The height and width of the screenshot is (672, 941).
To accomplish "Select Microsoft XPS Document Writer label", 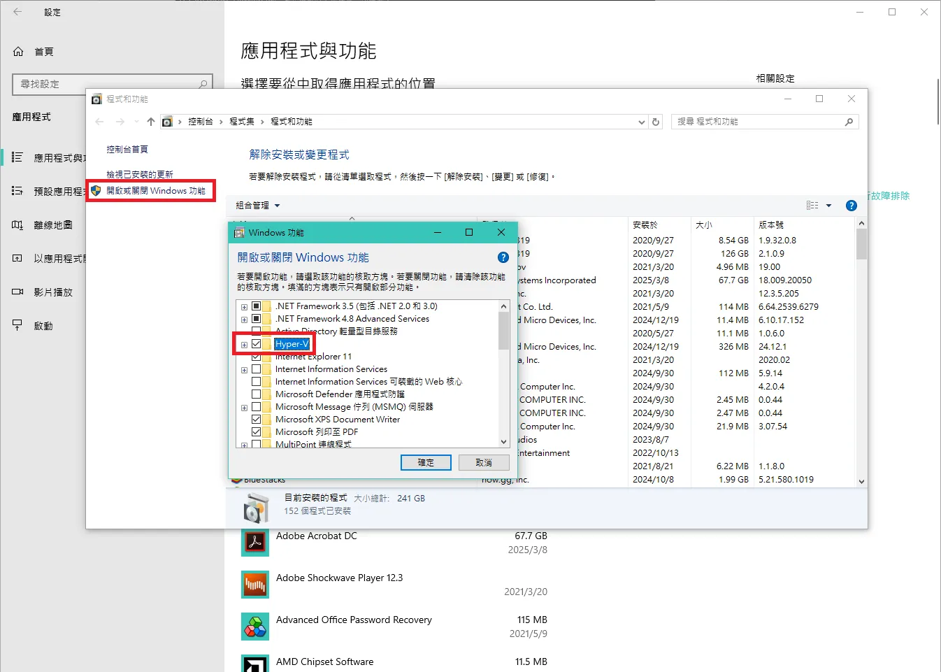I will pos(338,420).
